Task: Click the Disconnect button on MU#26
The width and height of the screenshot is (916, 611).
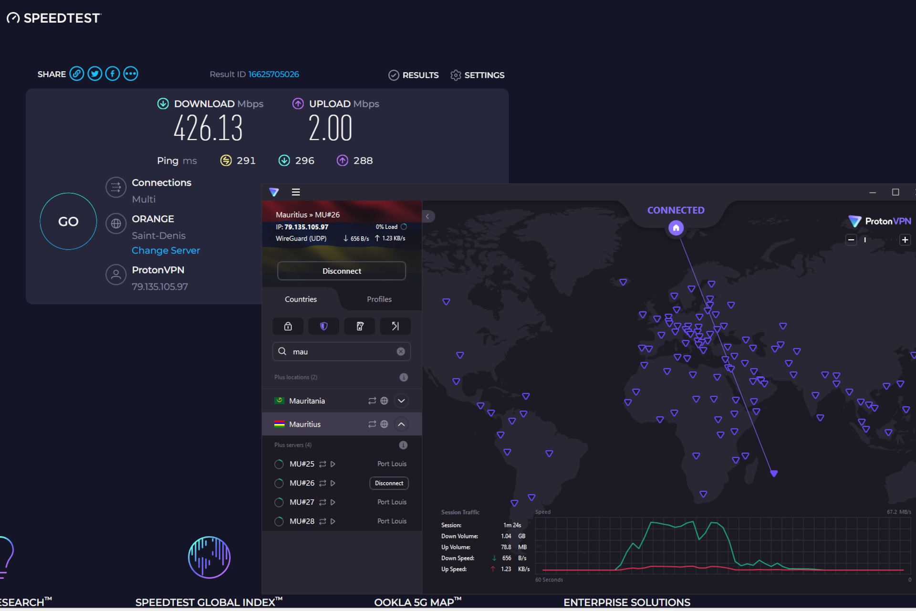Action: coord(387,482)
